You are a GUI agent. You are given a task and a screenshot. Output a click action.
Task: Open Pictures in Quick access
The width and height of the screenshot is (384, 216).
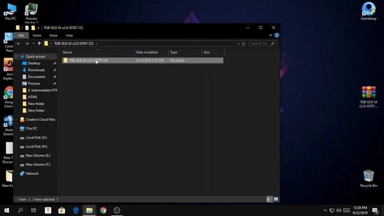tap(34, 83)
